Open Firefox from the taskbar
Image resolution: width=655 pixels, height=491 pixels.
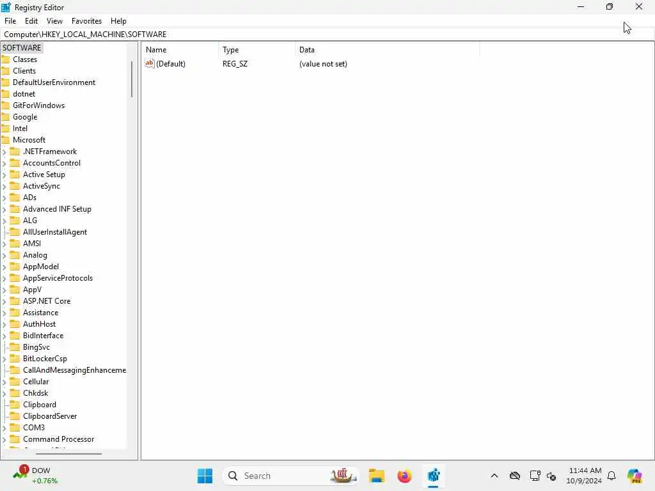pyautogui.click(x=404, y=476)
